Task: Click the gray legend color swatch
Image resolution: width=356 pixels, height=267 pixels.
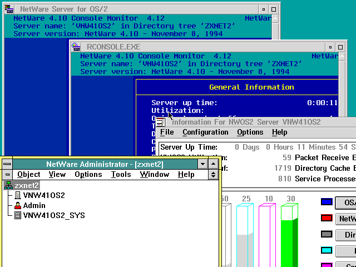Action: (327, 234)
